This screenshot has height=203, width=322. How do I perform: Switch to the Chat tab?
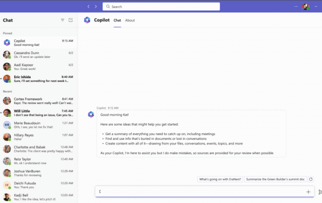click(117, 20)
